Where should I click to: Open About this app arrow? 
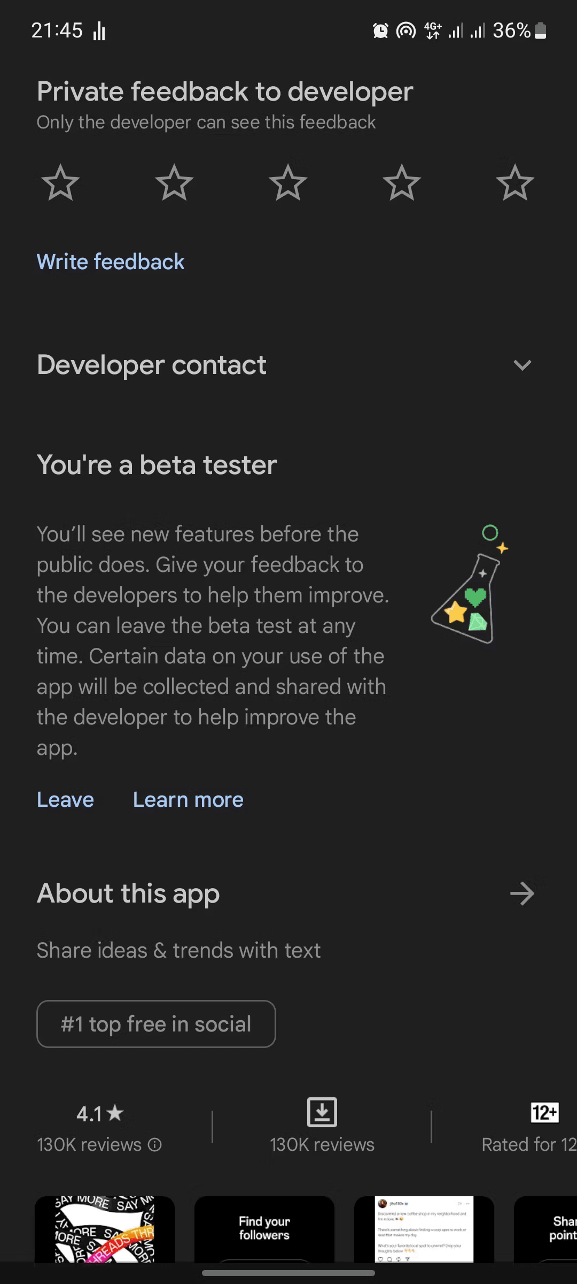point(522,893)
